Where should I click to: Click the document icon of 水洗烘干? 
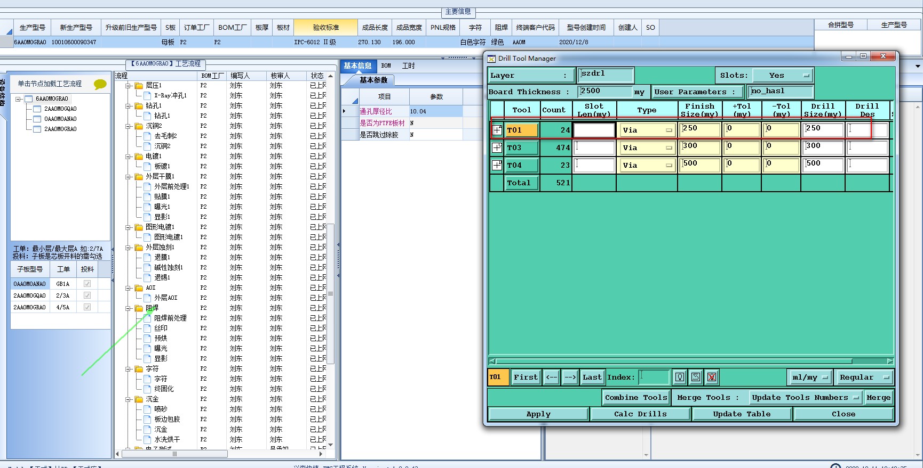point(148,440)
